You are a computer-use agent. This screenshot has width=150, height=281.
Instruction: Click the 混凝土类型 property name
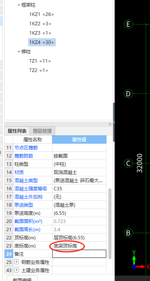click(x=26, y=181)
